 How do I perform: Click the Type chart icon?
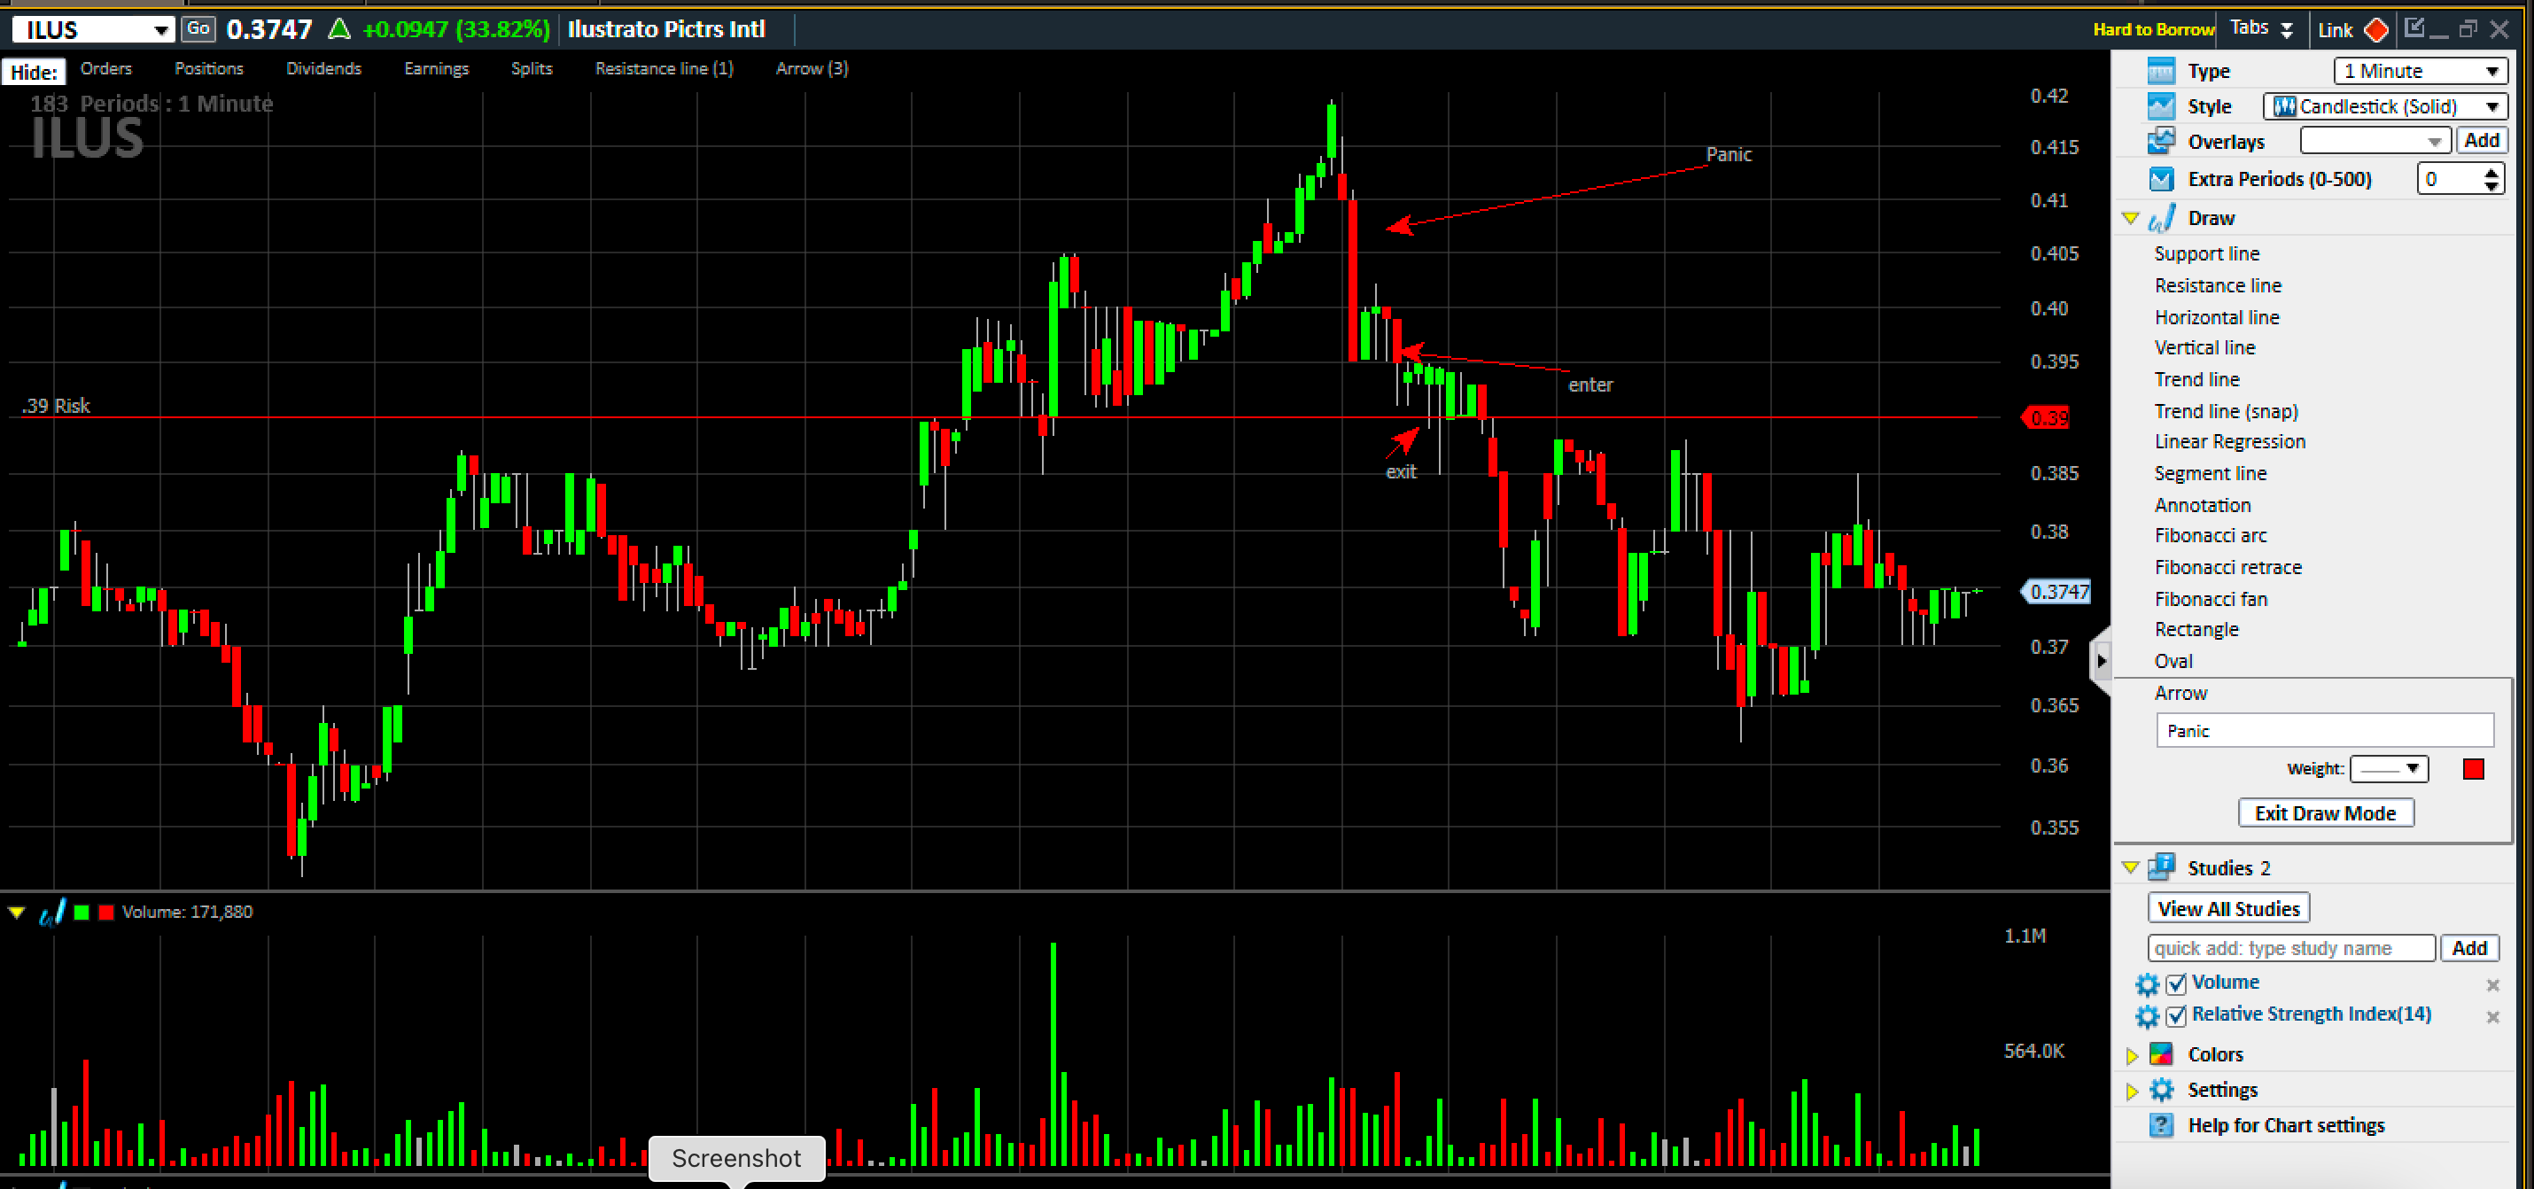2160,71
